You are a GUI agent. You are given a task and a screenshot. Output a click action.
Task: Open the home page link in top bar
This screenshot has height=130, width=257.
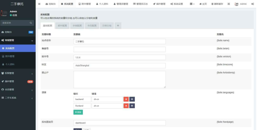(x=203, y=4)
